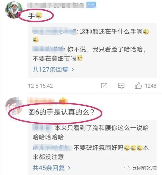Tap the 12-5 15:42 timestamp
The width and height of the screenshot is (162, 175).
point(40,86)
